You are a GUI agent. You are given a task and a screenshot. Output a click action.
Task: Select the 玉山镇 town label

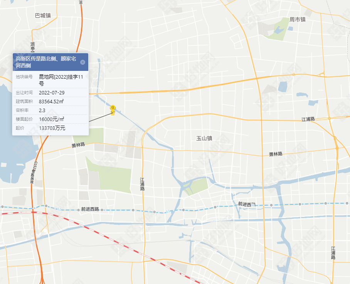click(x=204, y=138)
